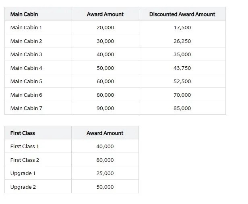Select the Main Cabin 1 row label

tap(26, 28)
